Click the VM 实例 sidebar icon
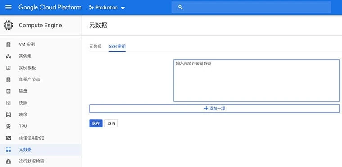 click(9, 44)
